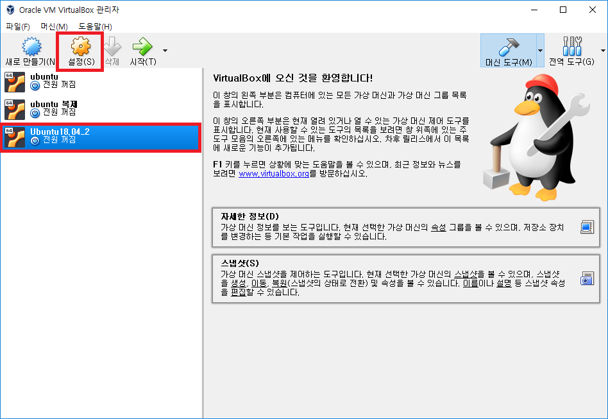The height and width of the screenshot is (419, 608).
Task: Click the power state icon under ubuntu 복제
Action: (x=35, y=114)
